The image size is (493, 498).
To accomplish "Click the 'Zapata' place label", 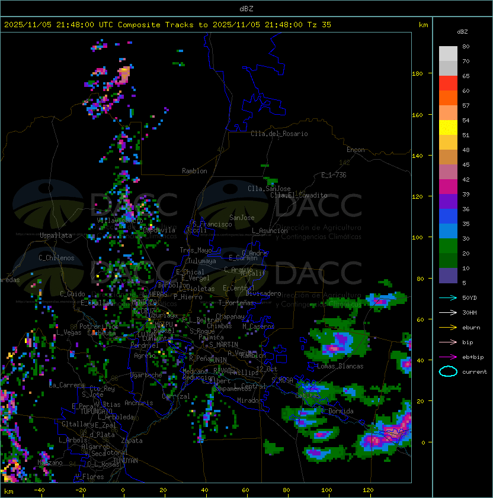I will tap(132, 441).
